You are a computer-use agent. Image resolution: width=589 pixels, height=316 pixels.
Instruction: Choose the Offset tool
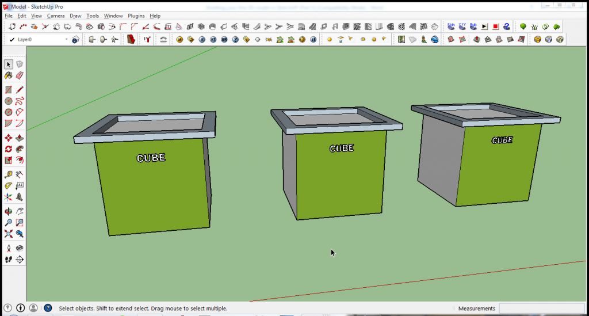pyautogui.click(x=20, y=161)
